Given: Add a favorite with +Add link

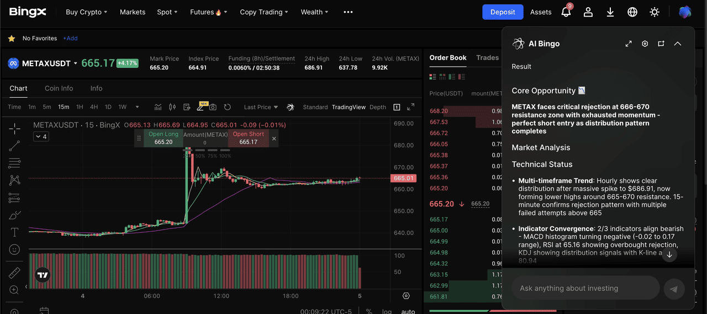Looking at the screenshot, I should [x=70, y=39].
